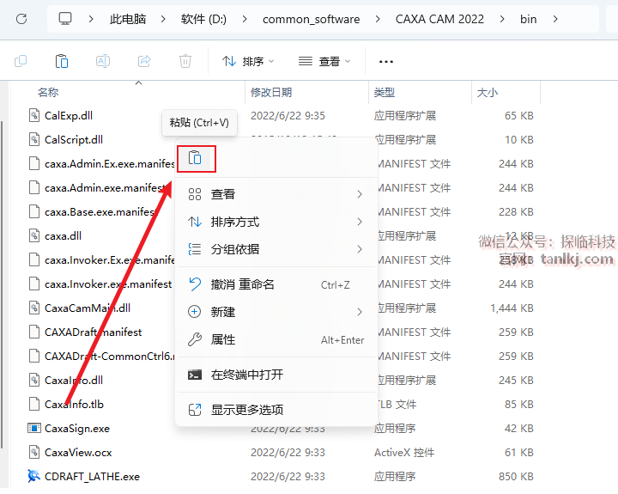This screenshot has width=618, height=494.
Task: Click CAXA CAM 2022 breadcrumb segment
Action: point(439,18)
